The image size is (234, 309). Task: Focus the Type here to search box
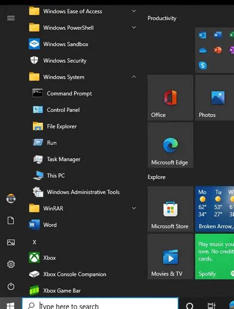(x=100, y=304)
